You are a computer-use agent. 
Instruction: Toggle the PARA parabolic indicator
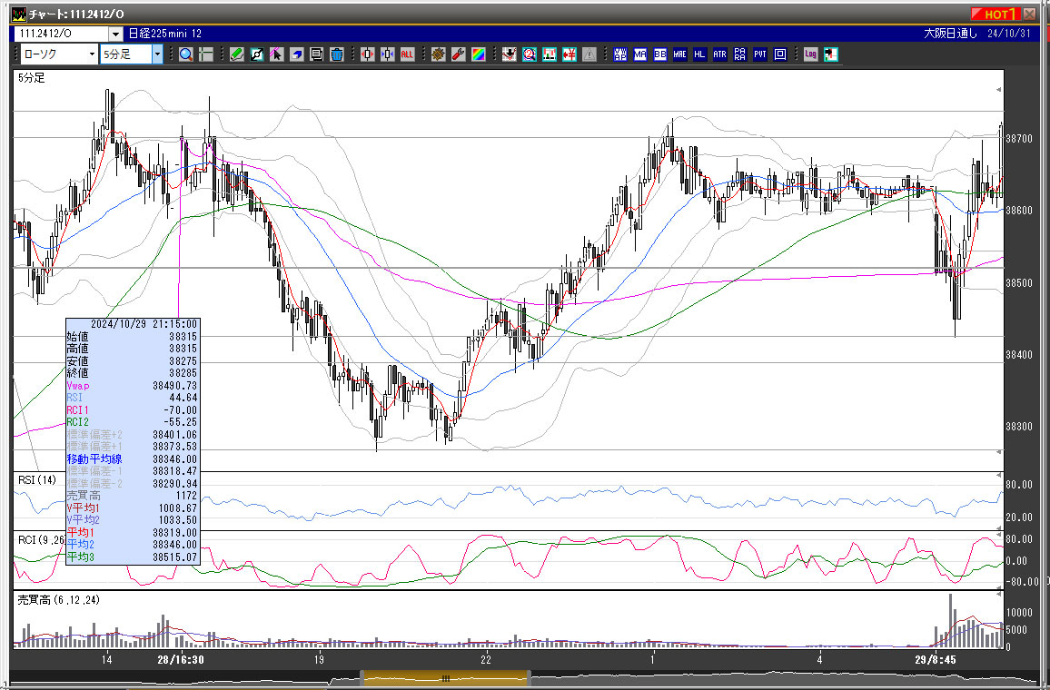tap(740, 54)
